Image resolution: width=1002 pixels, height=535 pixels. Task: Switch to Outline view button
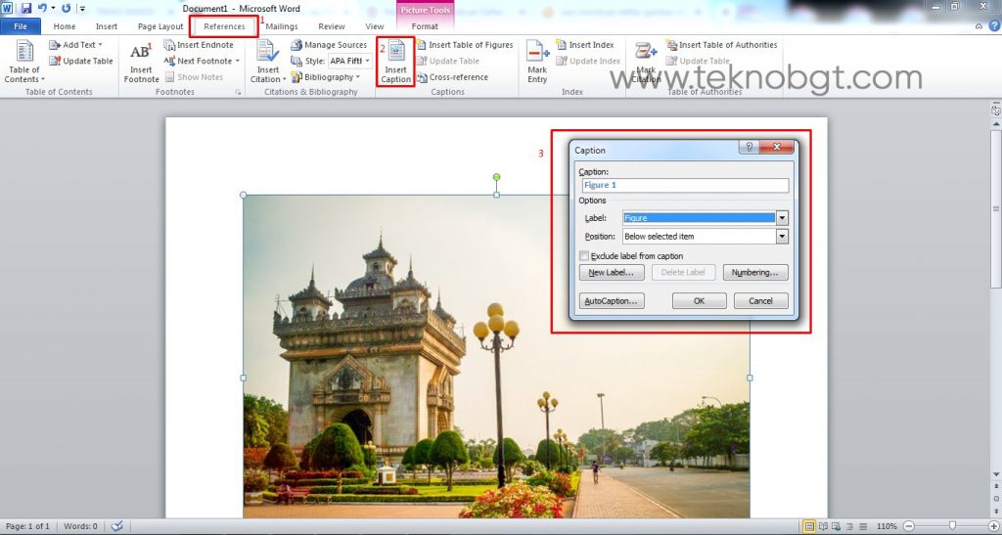pos(849,527)
